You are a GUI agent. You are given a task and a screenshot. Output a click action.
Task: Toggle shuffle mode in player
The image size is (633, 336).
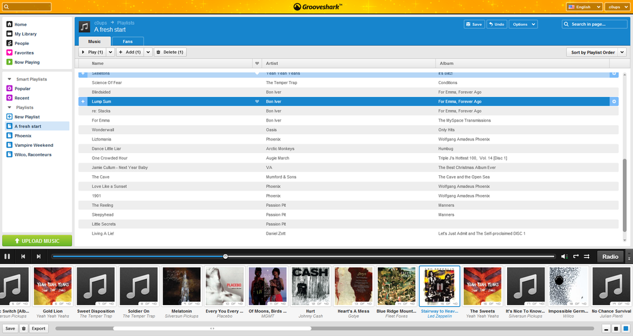coord(587,256)
